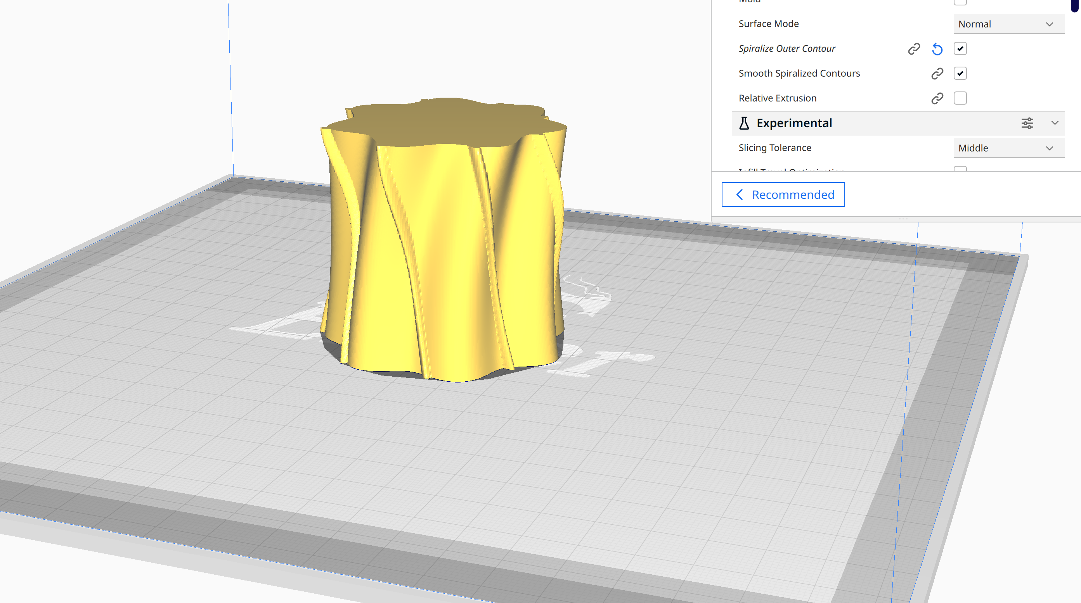Screen dimensions: 1081x603
Task: Open the Experimental category settings icon
Action: pos(1027,123)
